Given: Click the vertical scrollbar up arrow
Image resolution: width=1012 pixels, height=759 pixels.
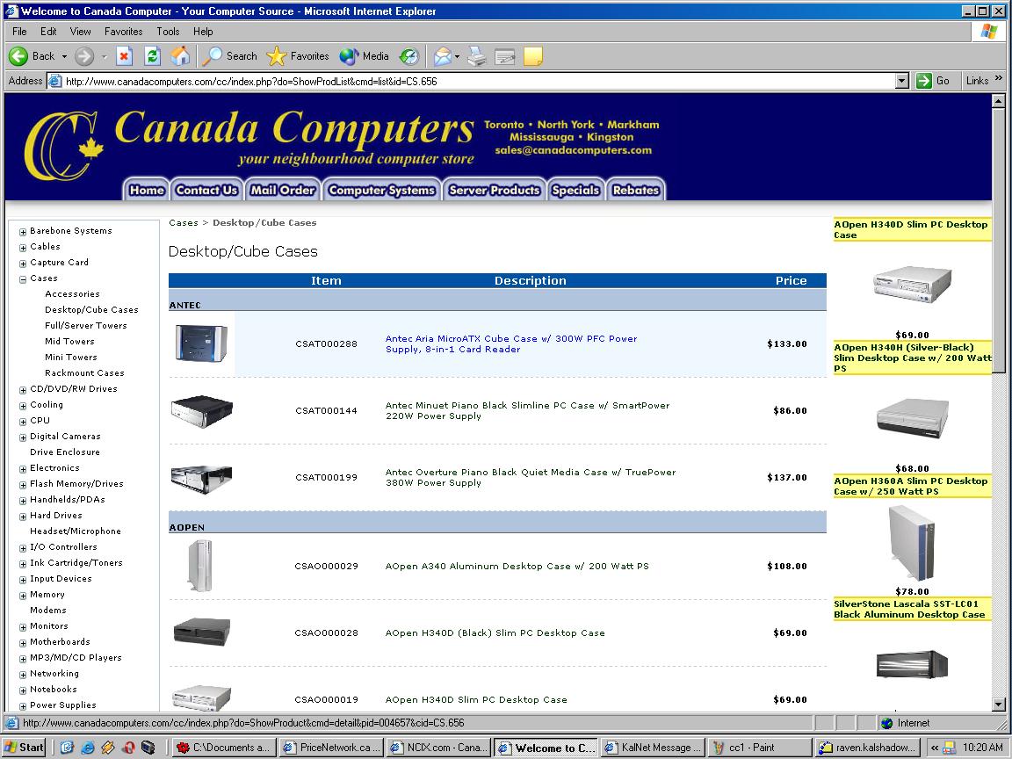Looking at the screenshot, I should tap(999, 101).
